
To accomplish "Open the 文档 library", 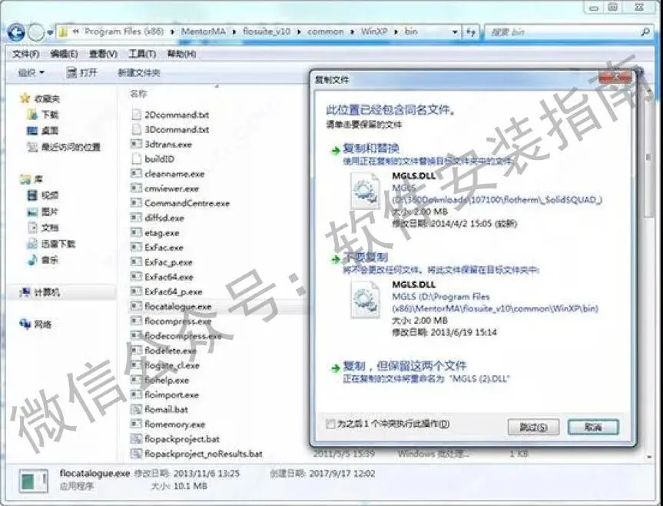I will 43,228.
